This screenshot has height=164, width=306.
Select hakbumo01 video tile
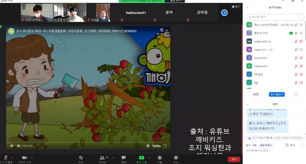click(x=136, y=13)
